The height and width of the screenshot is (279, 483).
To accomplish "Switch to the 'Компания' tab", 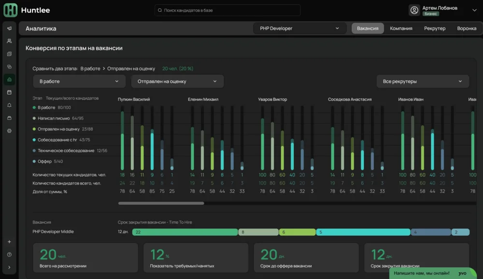I will [401, 28].
